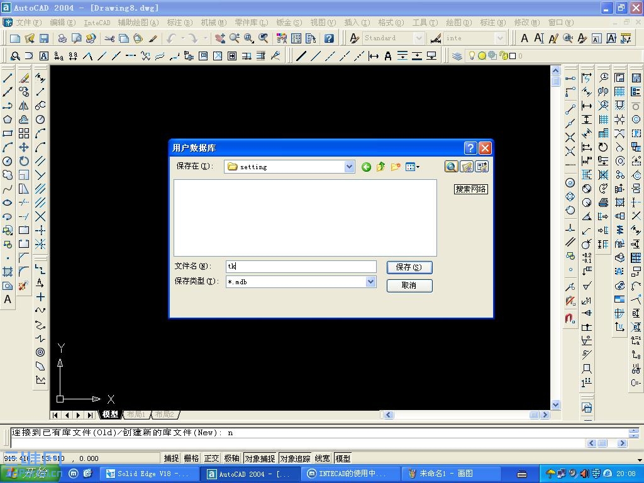Switch to the 布局2 layout tab
This screenshot has height=483, width=644.
tap(165, 414)
